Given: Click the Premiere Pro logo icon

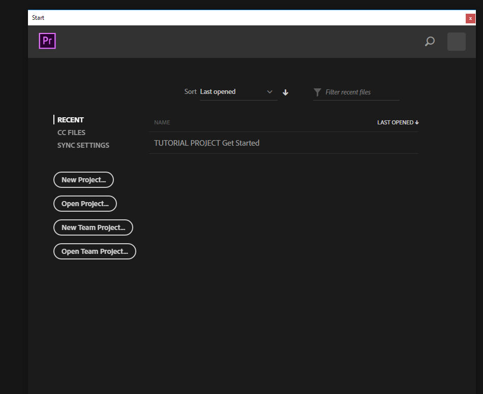Looking at the screenshot, I should click(x=47, y=41).
